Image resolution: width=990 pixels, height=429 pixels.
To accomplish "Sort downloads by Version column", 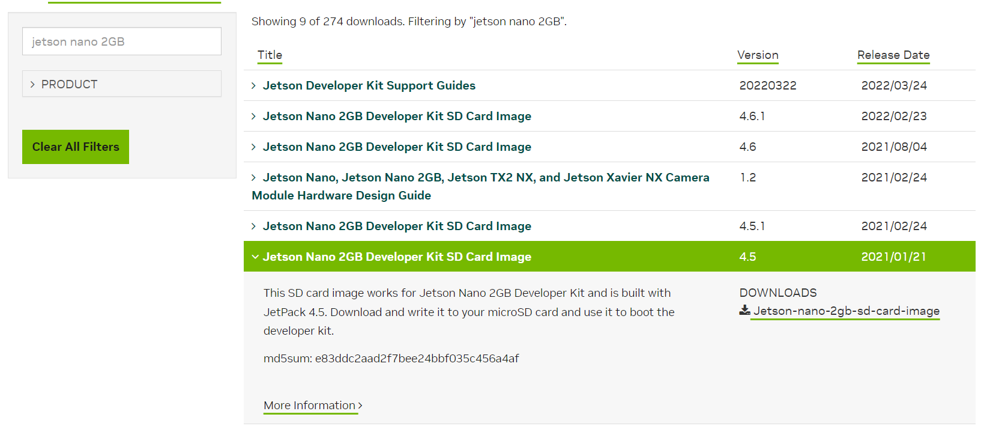I will [758, 55].
